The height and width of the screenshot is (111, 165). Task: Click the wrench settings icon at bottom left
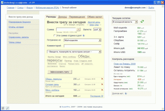7,108
